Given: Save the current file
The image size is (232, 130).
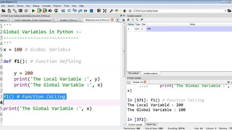Looking at the screenshot, I should [x=9, y=11].
